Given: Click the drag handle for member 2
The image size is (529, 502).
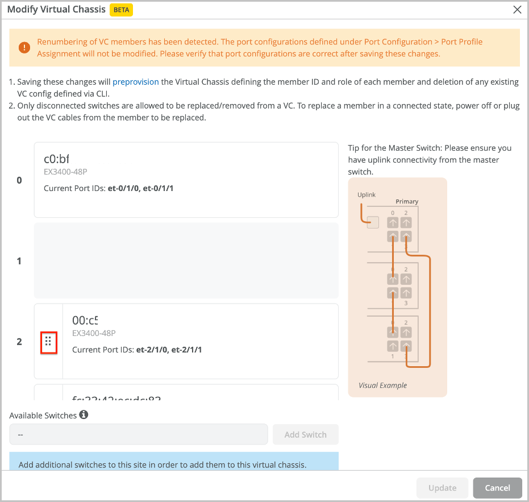Looking at the screenshot, I should (x=48, y=341).
